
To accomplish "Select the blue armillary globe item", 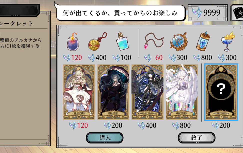I will point(179,41).
